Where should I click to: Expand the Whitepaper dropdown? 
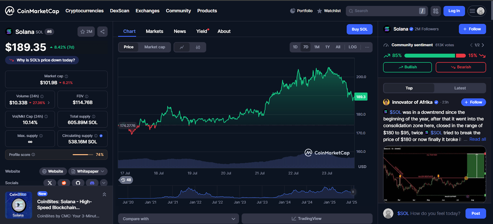[88, 171]
